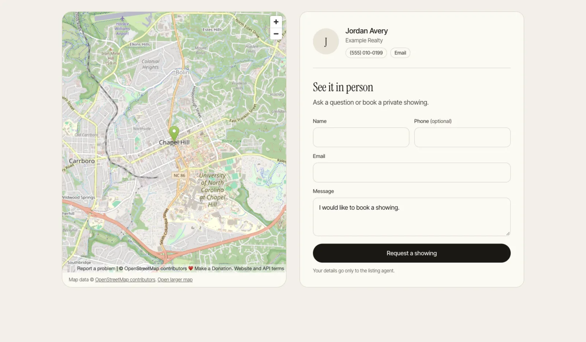Image resolution: width=586 pixels, height=342 pixels.
Task: Click the University of North Carolina label
Action: click(x=212, y=190)
